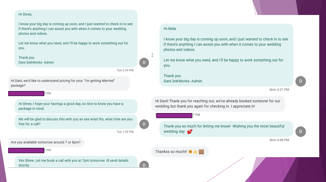The height and width of the screenshot is (182, 326).
Task: Click the 'Mon 4:48 PM' timestamp
Action: (279, 140)
